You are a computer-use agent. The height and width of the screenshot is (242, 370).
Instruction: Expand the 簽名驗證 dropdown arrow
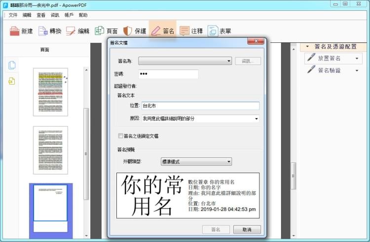pyautogui.click(x=357, y=70)
